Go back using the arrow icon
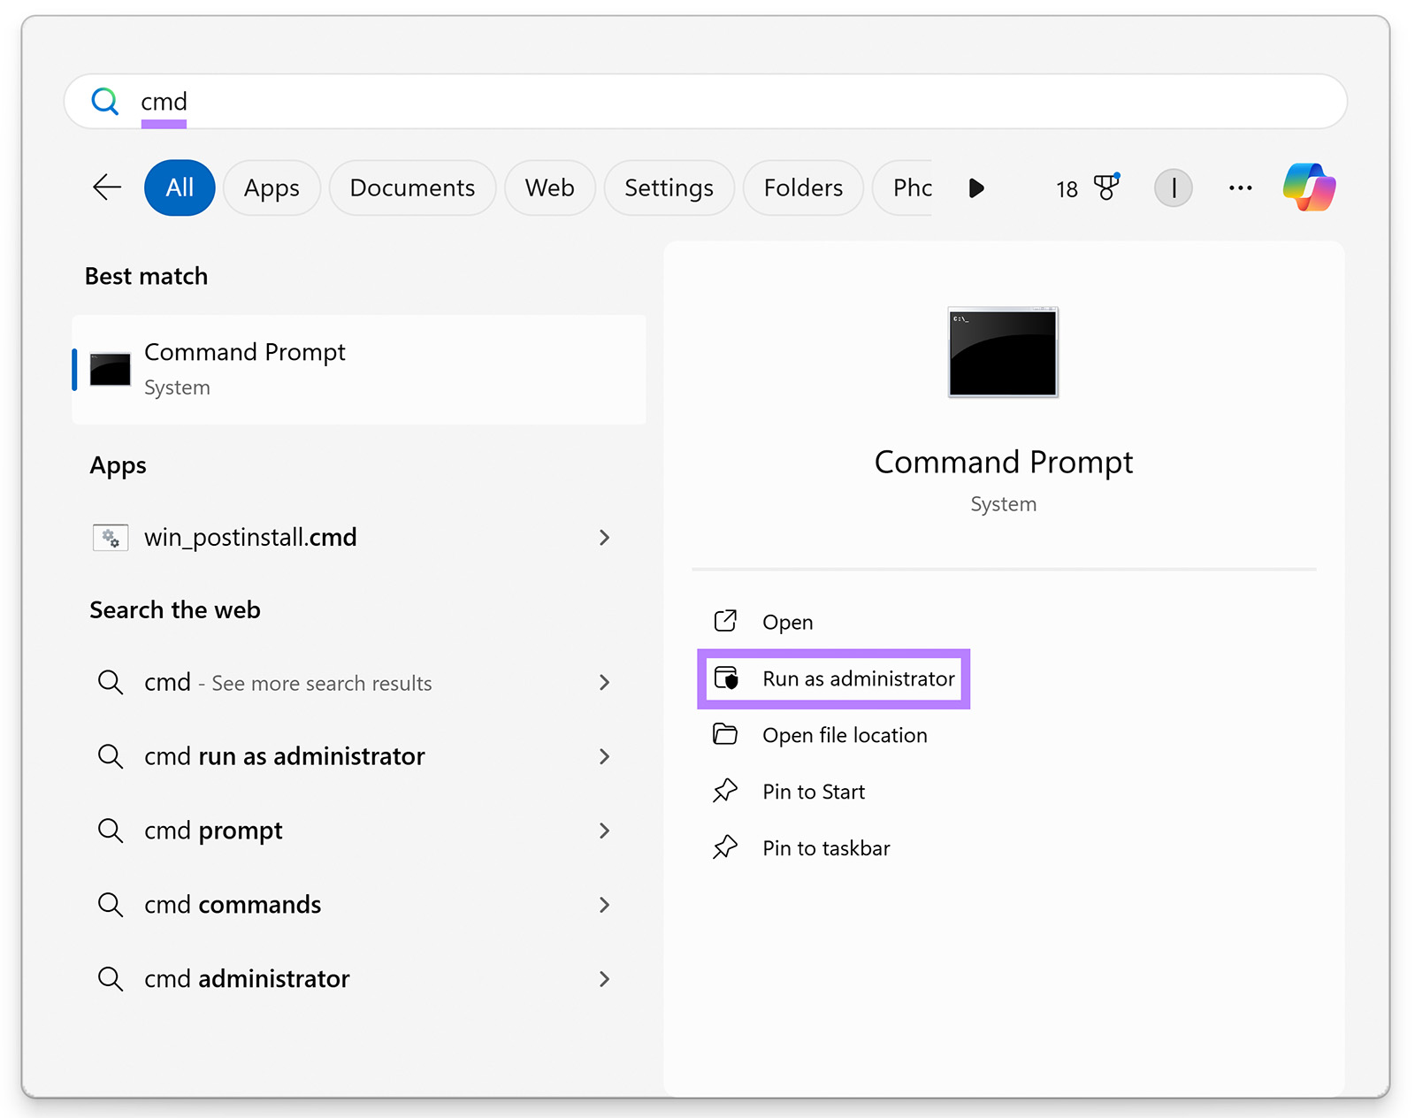 coord(106,188)
